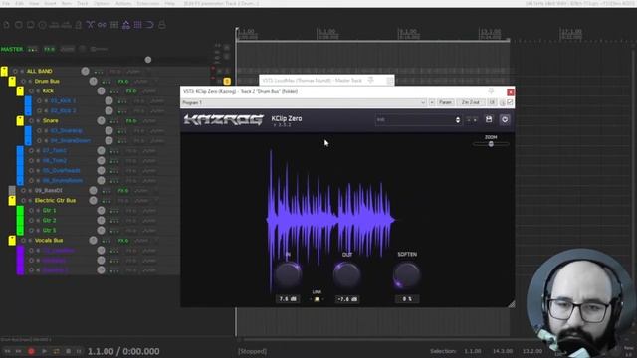Click the KClip Zero settings power icon
This screenshot has height=358, width=637.
[505, 119]
